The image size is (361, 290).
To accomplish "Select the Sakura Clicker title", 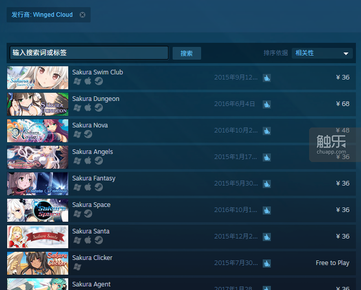I will click(92, 257).
